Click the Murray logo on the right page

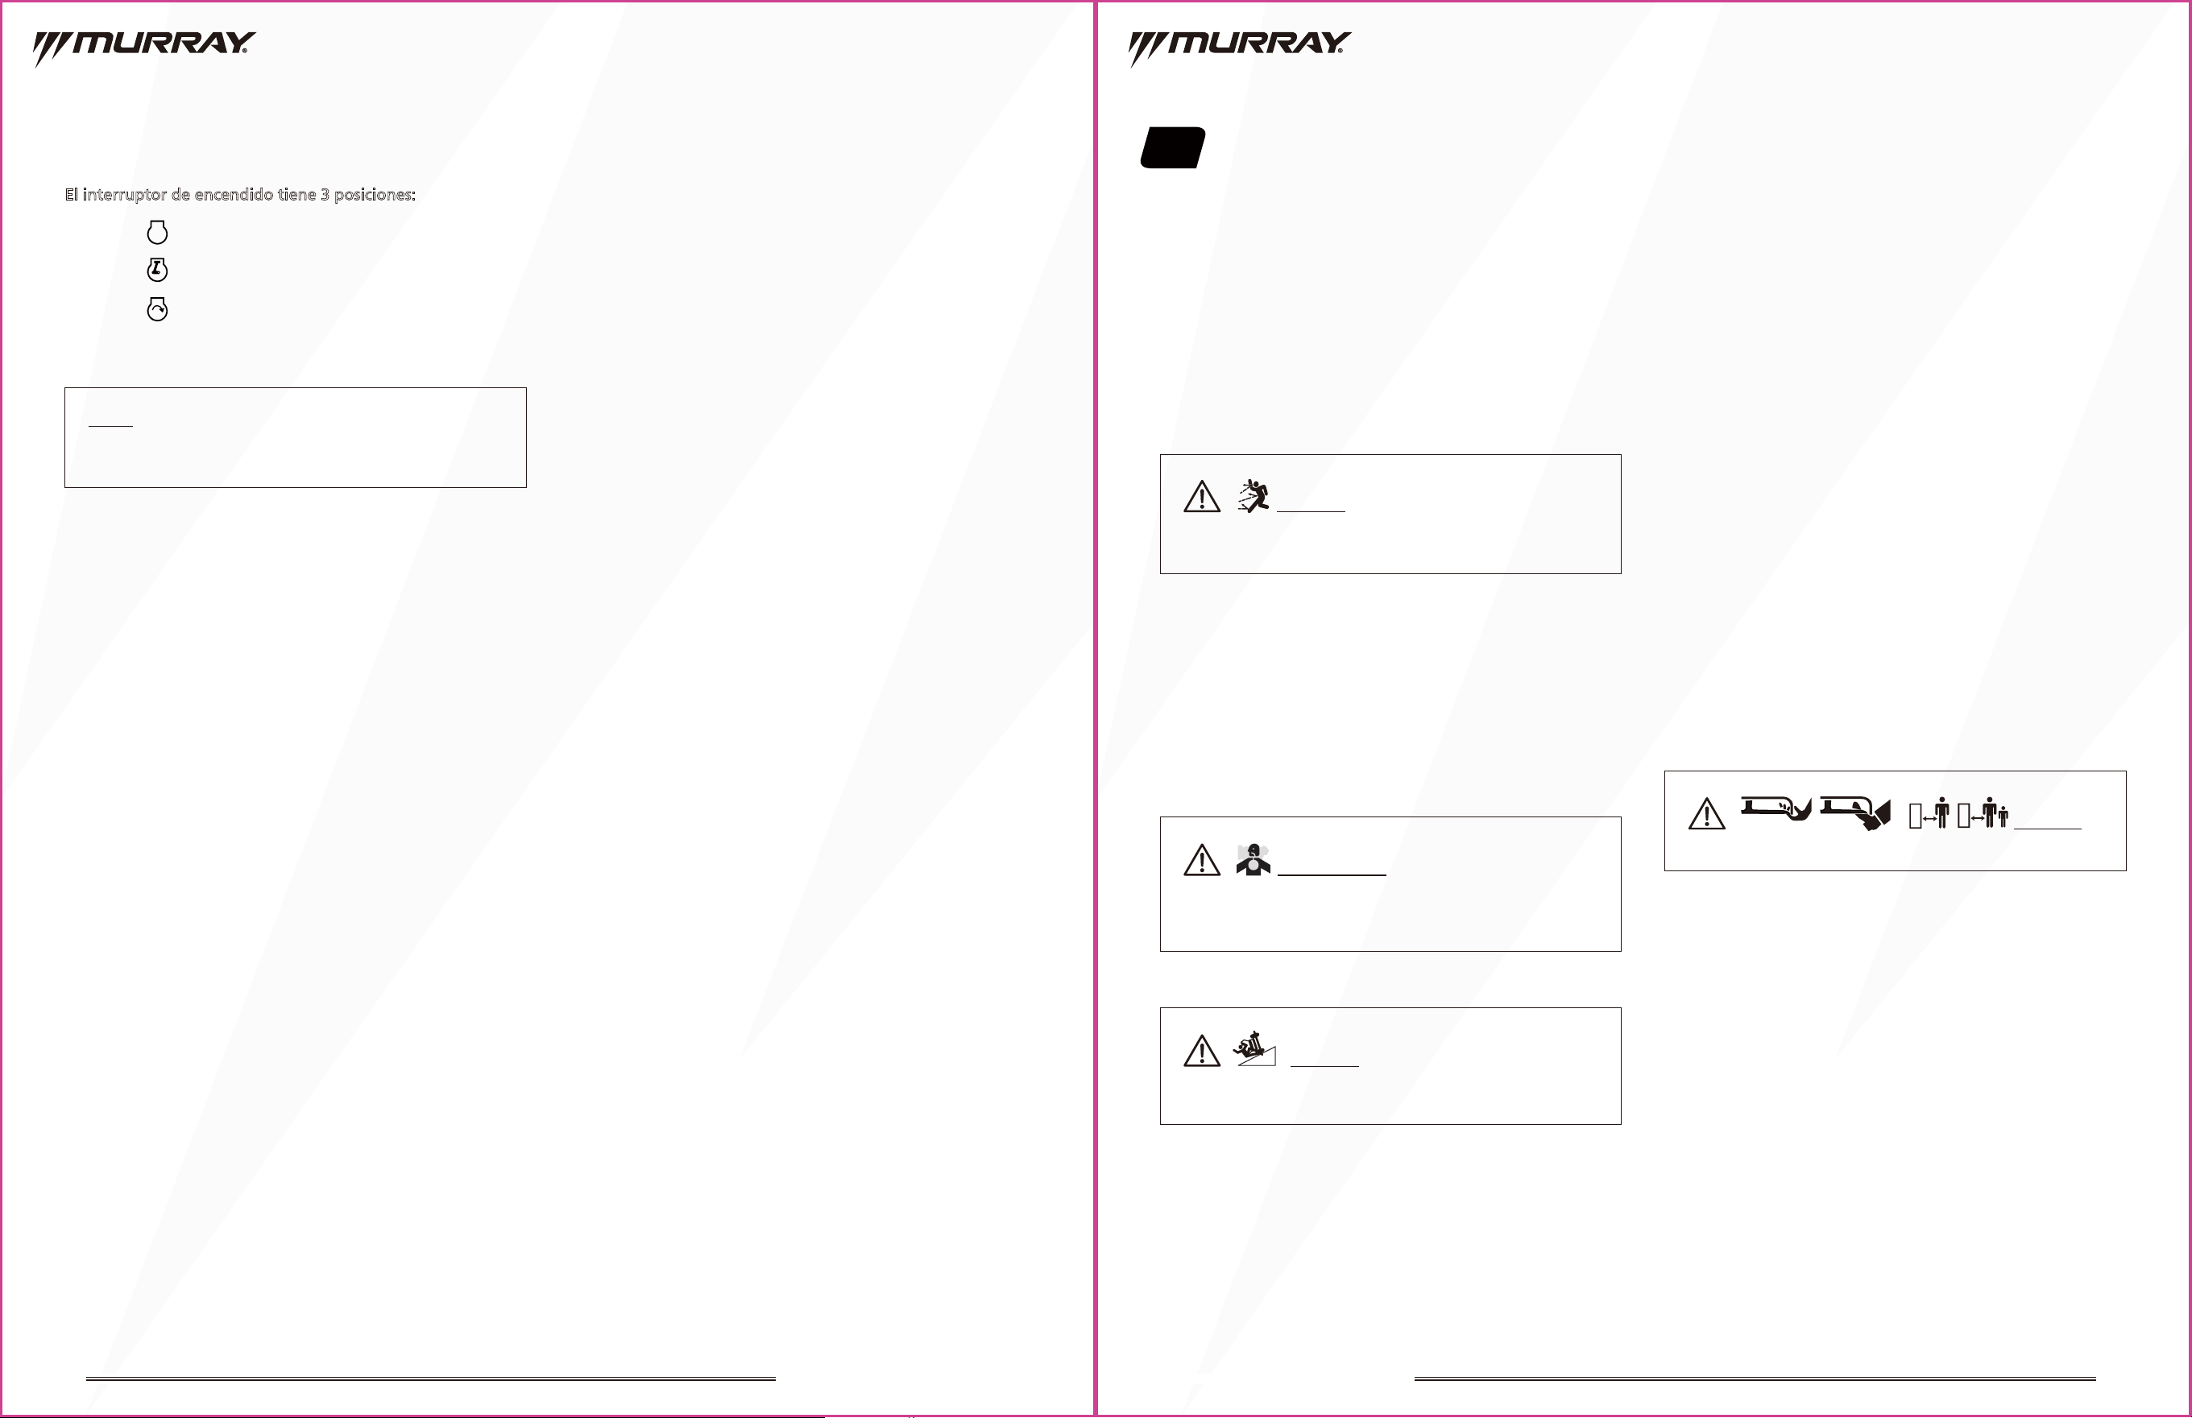click(x=1240, y=48)
